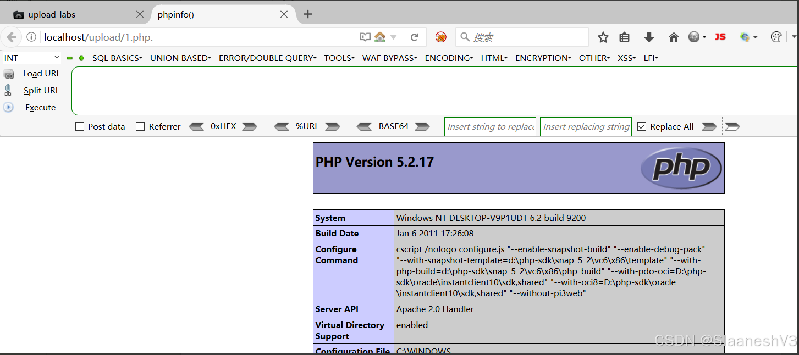Click the Load URL icon
Viewport: 799px width, 355px height.
click(x=8, y=74)
